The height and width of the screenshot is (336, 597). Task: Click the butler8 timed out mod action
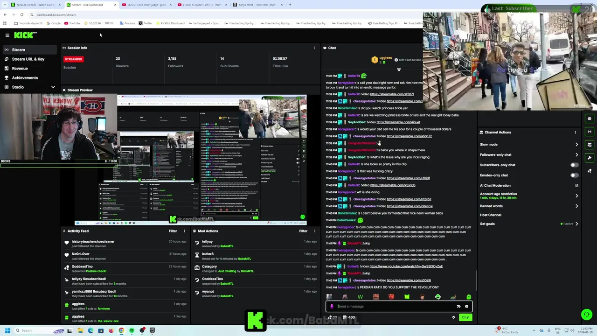(x=254, y=256)
